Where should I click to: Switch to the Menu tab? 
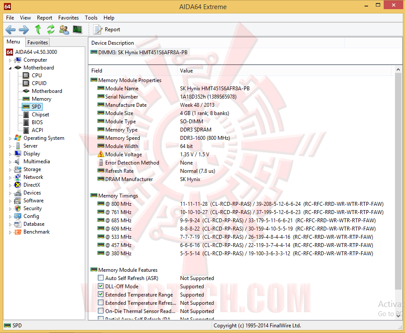tap(13, 42)
